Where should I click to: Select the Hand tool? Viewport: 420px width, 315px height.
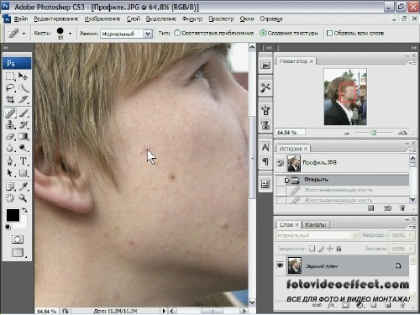(10, 198)
